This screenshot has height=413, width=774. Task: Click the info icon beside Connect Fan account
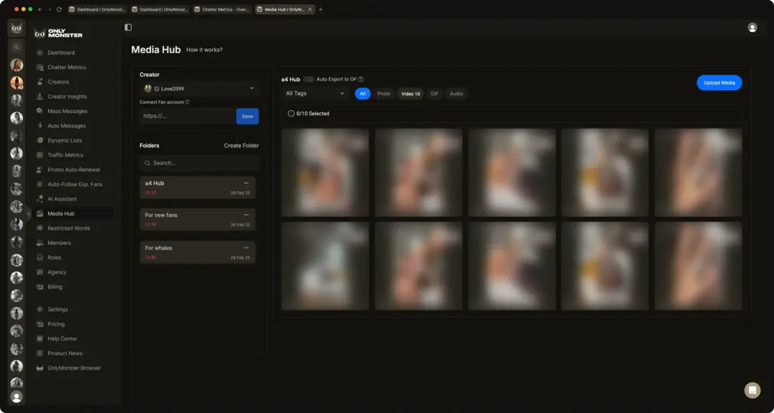(187, 103)
